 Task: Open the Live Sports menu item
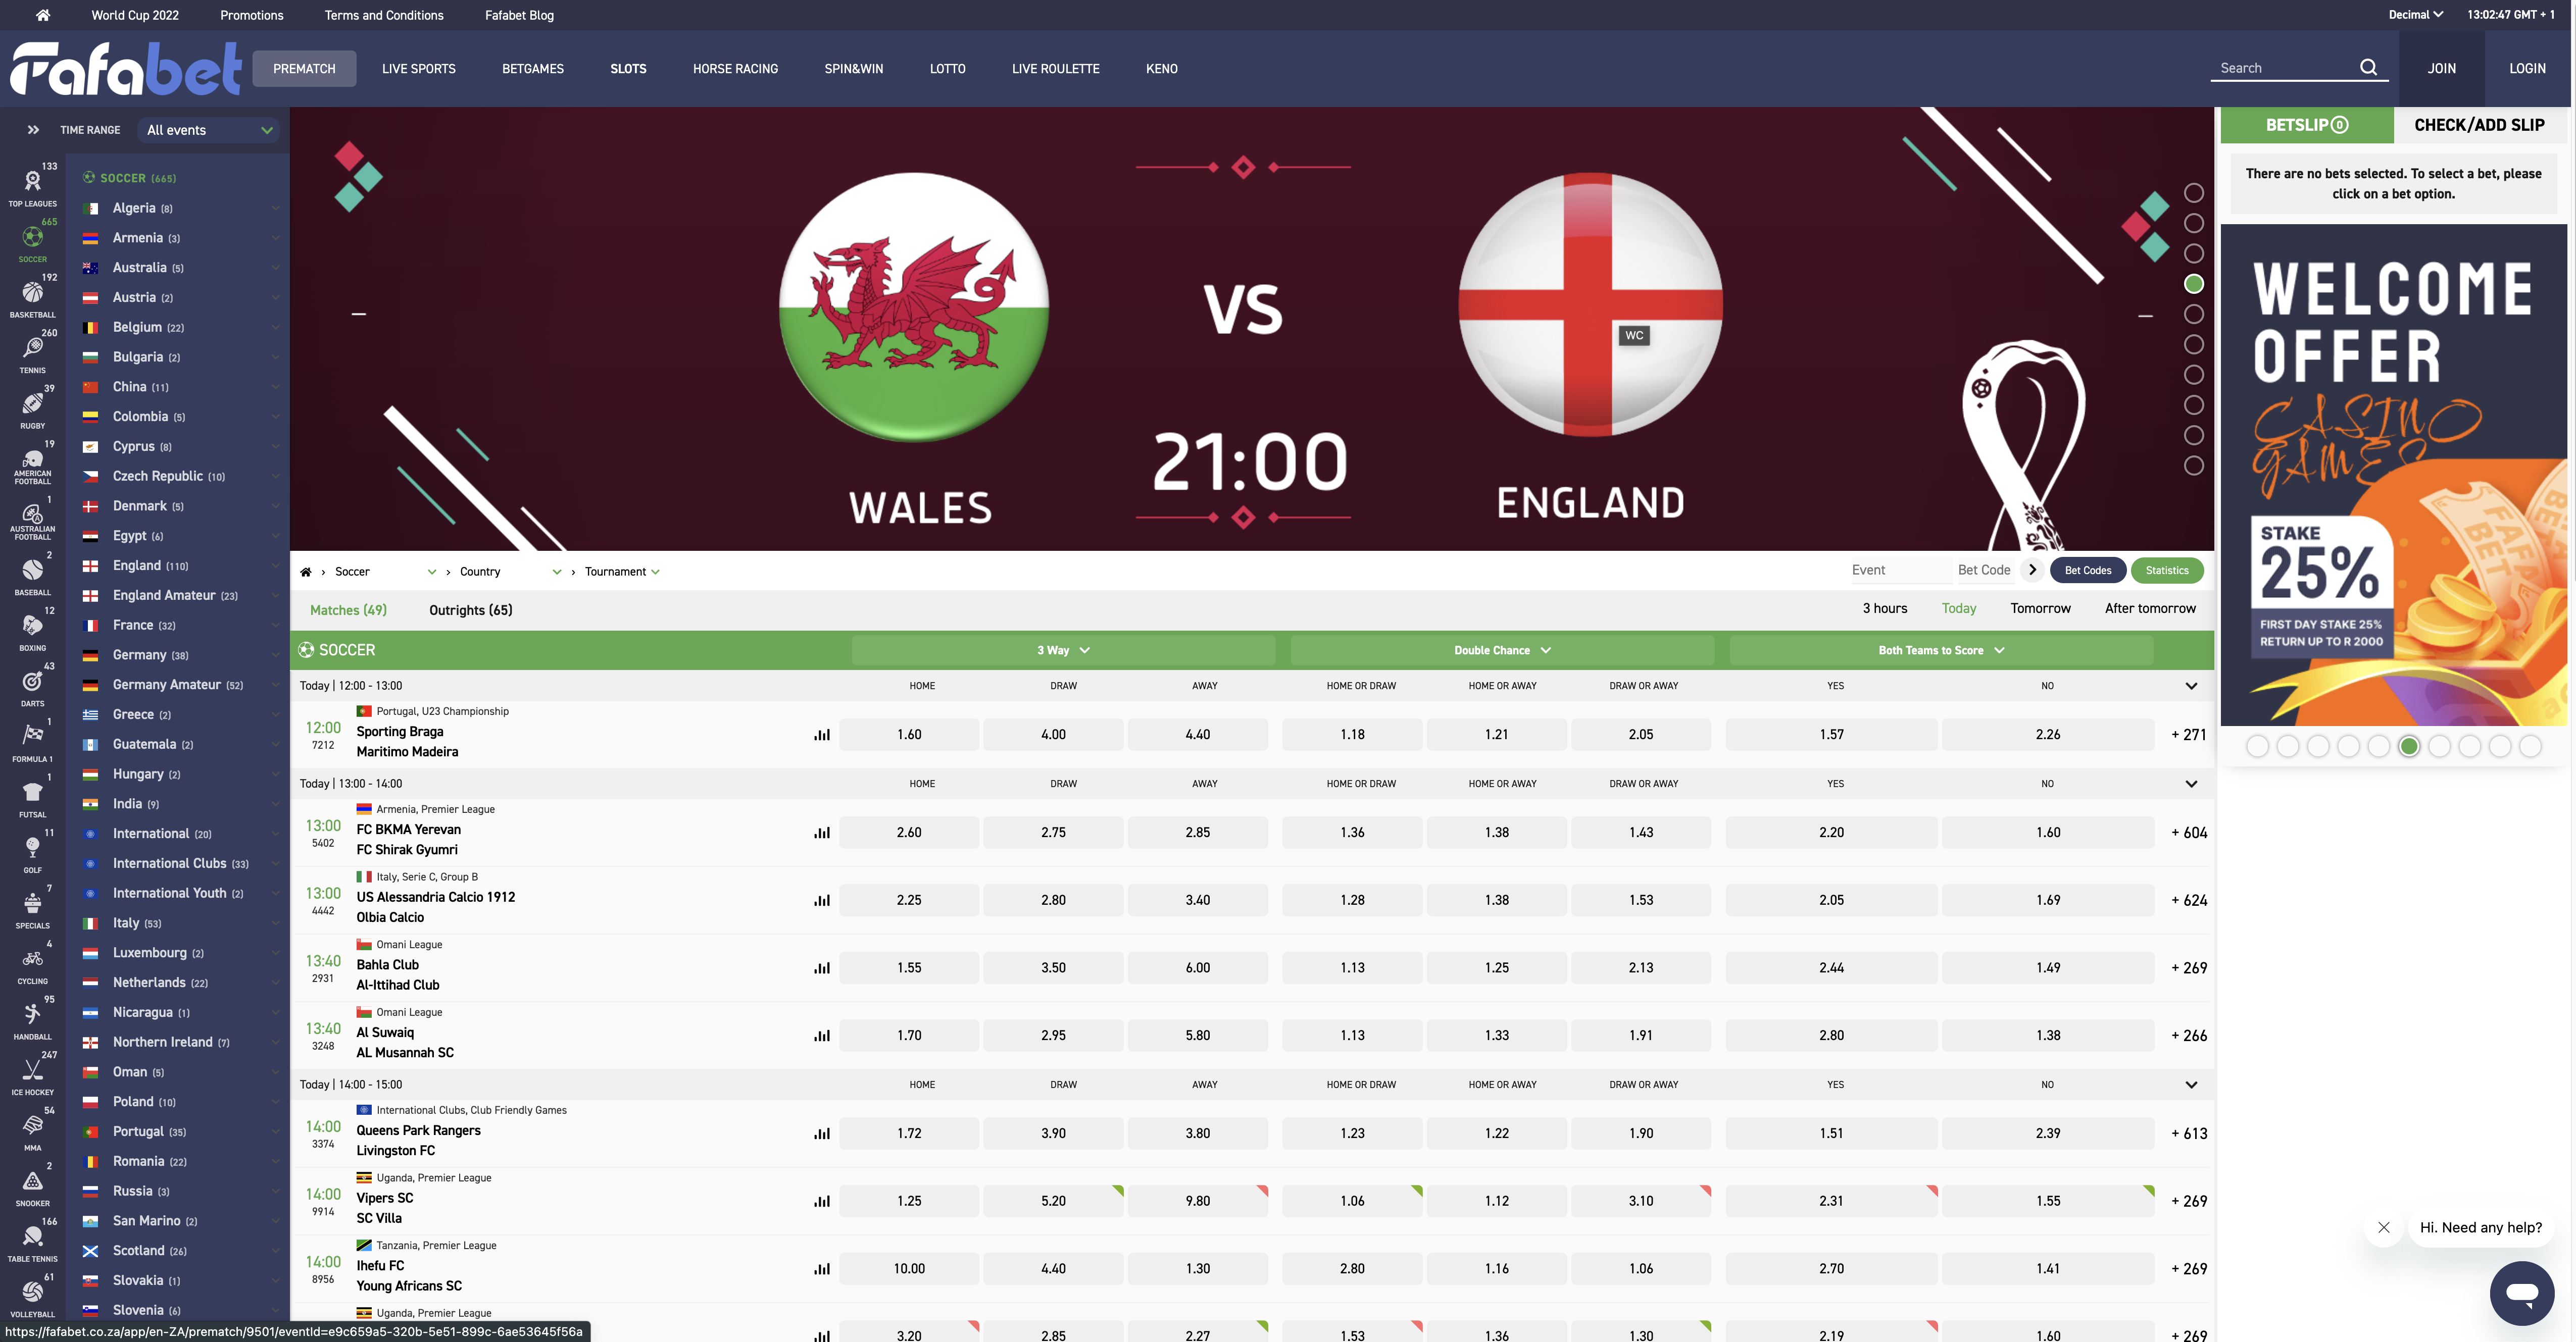tap(418, 69)
